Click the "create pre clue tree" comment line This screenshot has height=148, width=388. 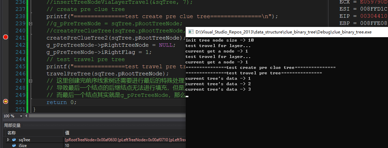(86, 10)
